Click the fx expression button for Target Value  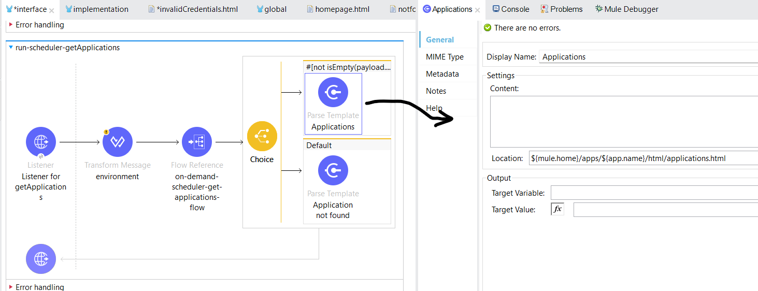[x=557, y=209]
